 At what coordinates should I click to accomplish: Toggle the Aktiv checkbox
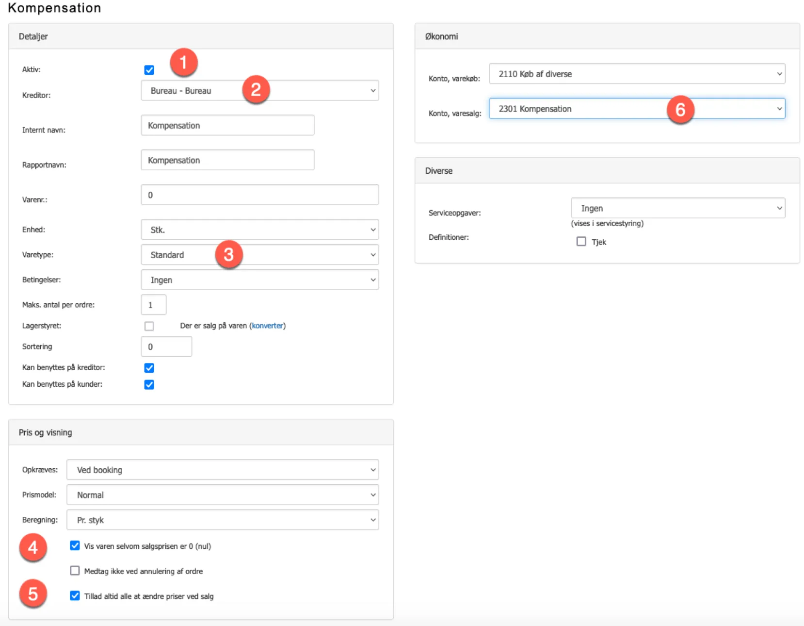tap(149, 70)
